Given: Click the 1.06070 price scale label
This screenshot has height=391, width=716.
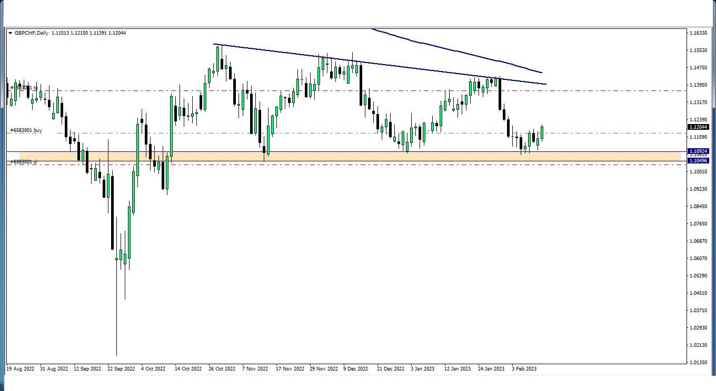Looking at the screenshot, I should point(698,259).
